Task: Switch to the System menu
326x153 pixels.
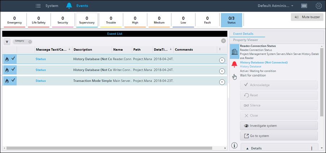Action: [x=47, y=6]
